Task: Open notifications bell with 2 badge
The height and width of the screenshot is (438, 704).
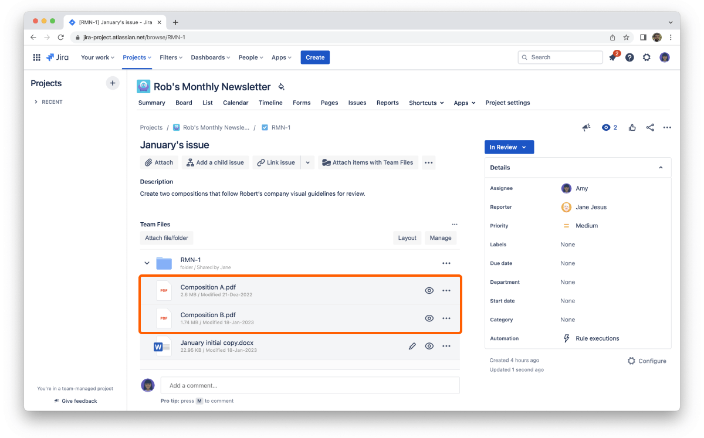Action: point(613,57)
